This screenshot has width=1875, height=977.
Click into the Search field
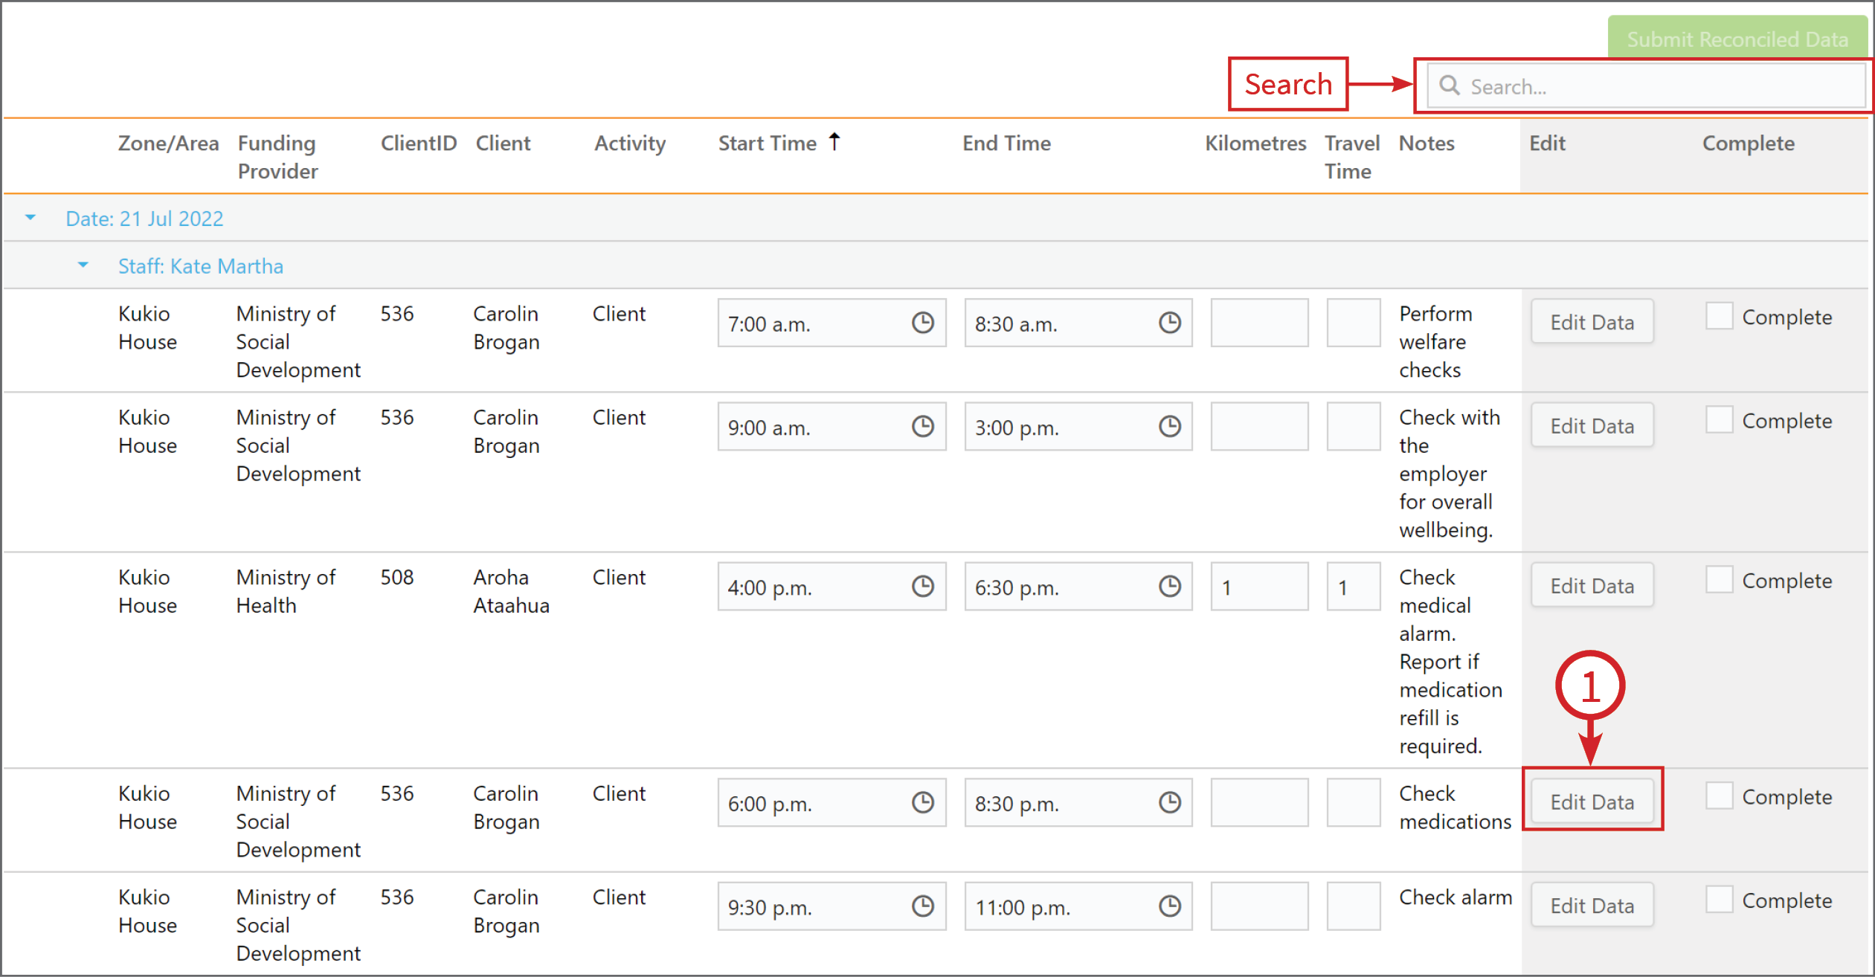(1646, 86)
